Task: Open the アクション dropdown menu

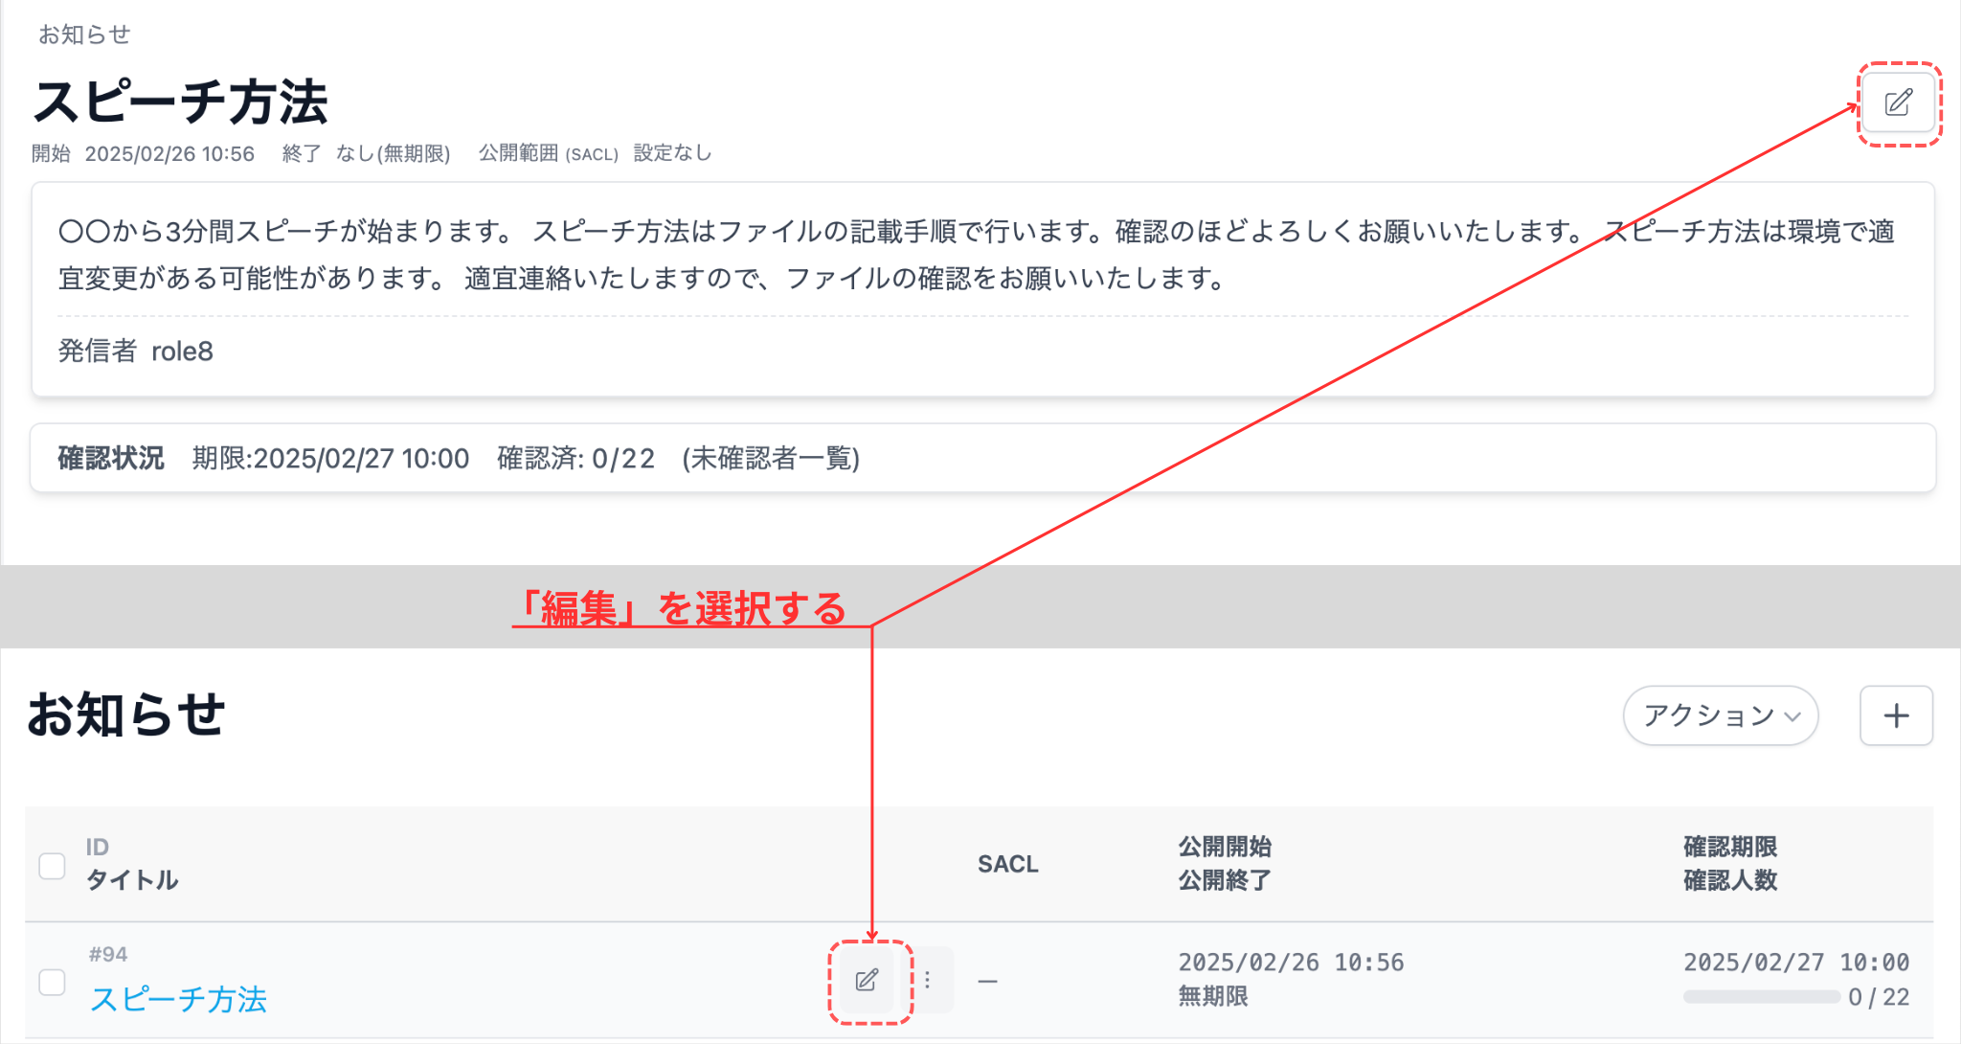Action: point(1720,715)
